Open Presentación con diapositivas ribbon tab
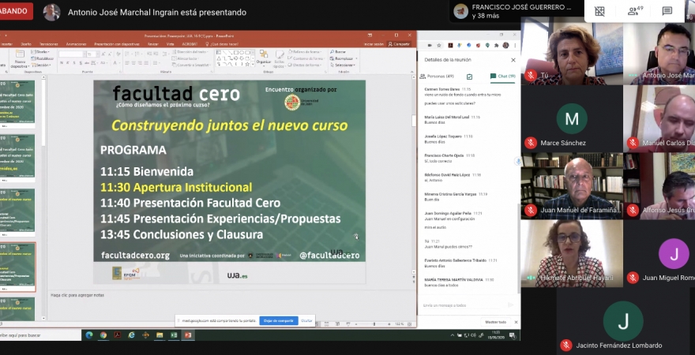The height and width of the screenshot is (355, 695). [117, 44]
